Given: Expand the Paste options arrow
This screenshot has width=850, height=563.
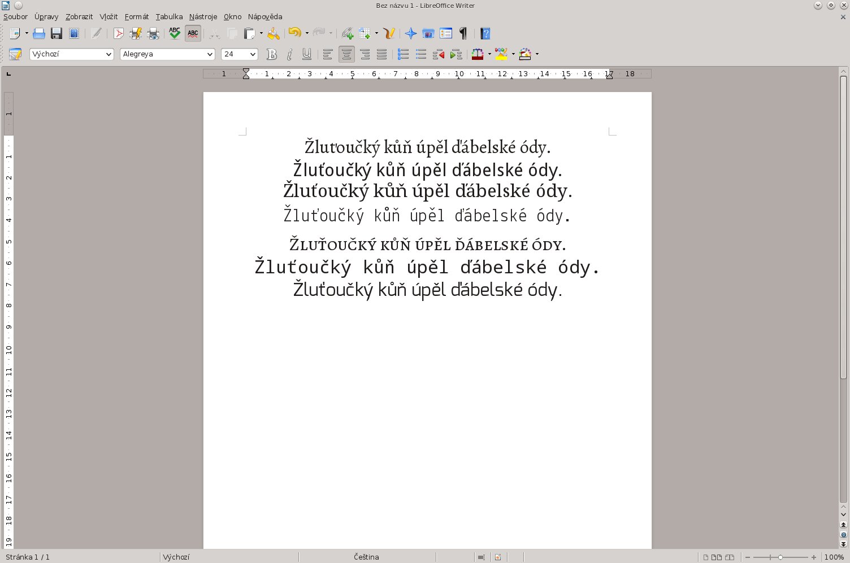Looking at the screenshot, I should [x=261, y=34].
